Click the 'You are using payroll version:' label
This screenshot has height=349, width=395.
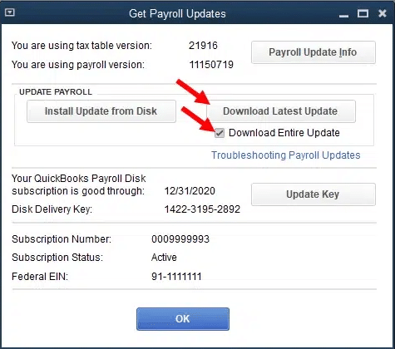click(78, 65)
